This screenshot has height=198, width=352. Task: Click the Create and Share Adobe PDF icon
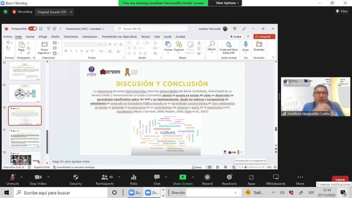point(229,44)
